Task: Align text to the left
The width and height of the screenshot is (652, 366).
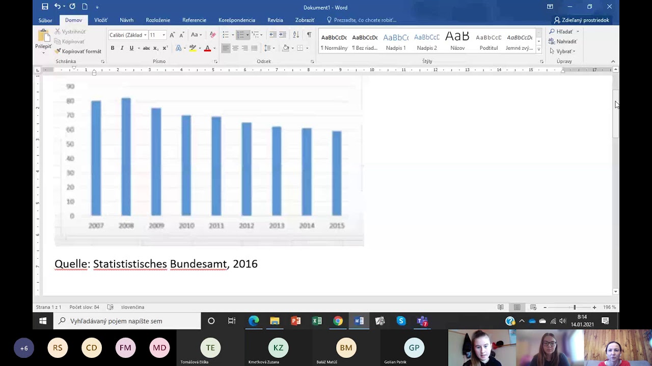Action: 226,48
